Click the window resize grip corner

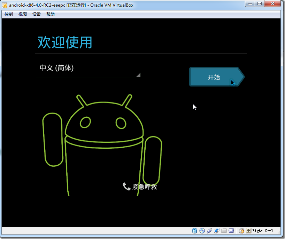(278, 232)
